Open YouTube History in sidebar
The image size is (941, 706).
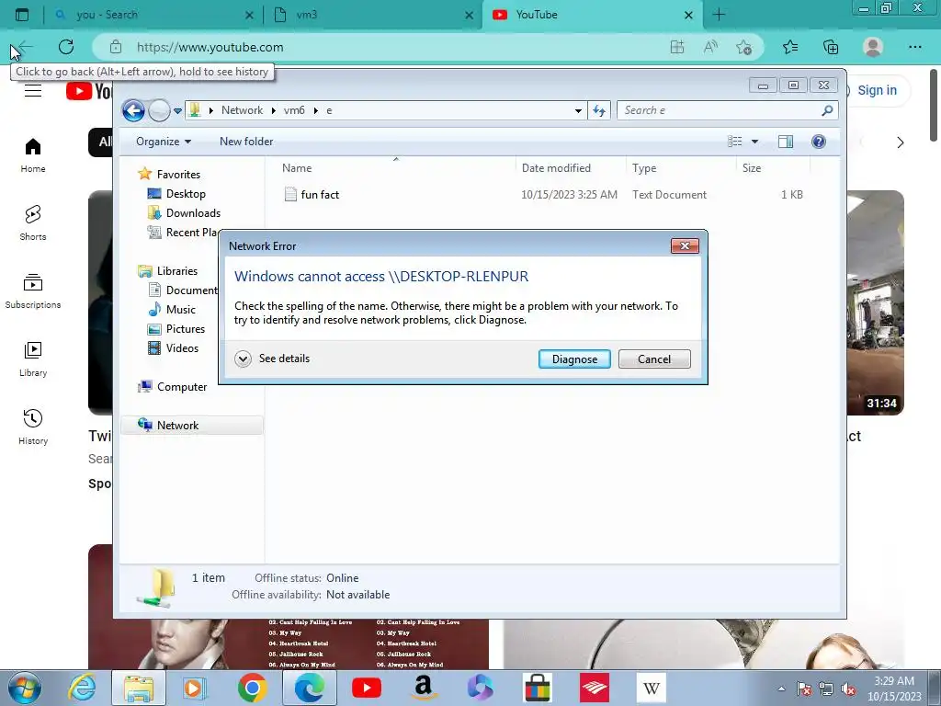click(33, 427)
